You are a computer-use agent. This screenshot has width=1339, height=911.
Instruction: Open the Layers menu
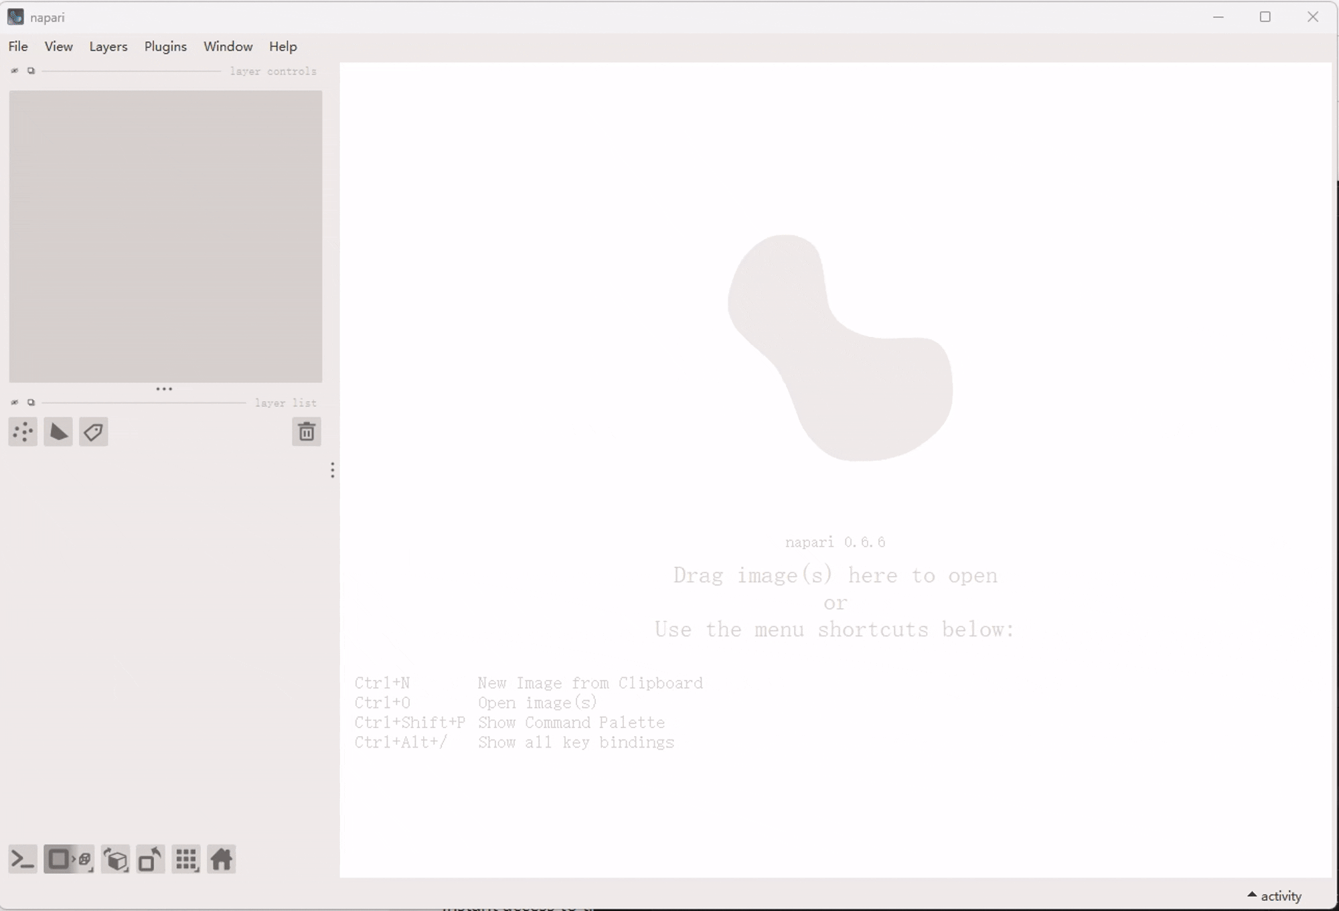pos(108,46)
